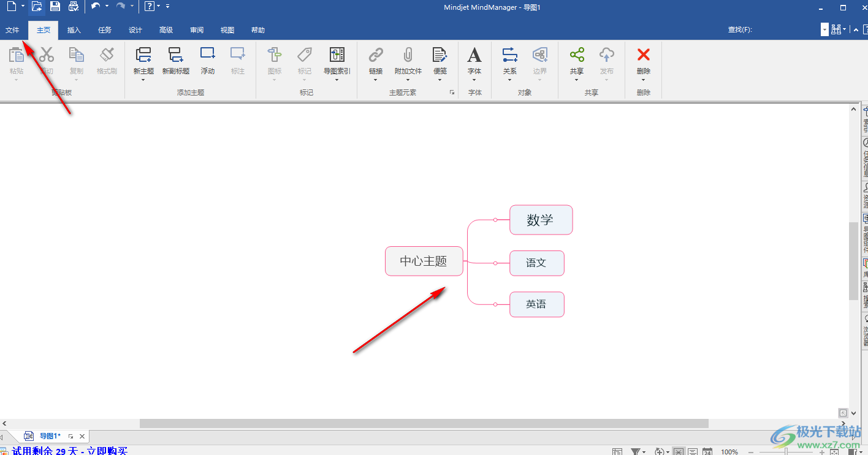Select the Format Painter brush icon

(107, 55)
